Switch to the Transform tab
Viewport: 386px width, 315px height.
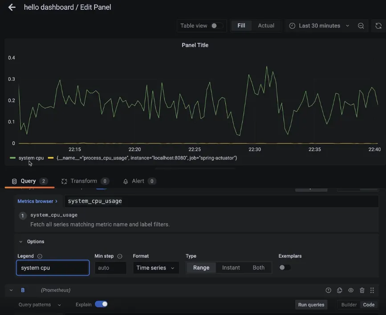84,181
